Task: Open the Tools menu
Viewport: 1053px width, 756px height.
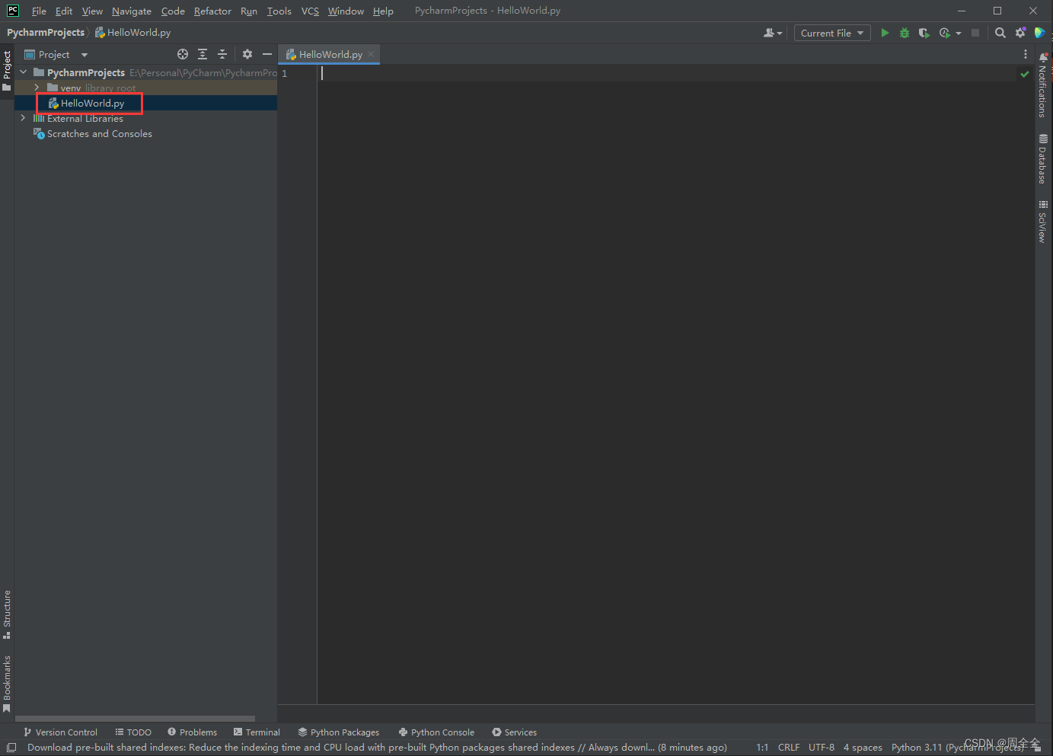Action: [x=279, y=11]
